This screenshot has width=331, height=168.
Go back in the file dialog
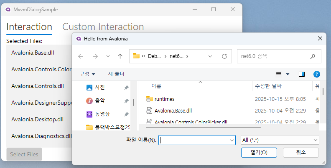81,56
